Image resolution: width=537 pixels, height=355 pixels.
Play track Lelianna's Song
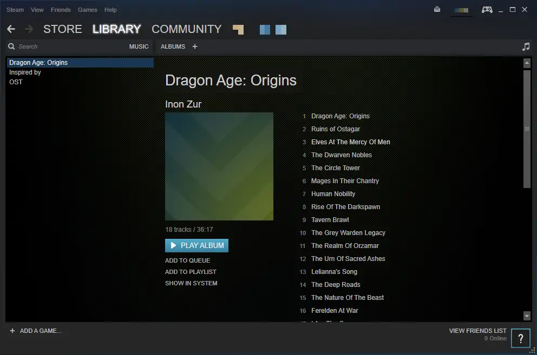[334, 272]
